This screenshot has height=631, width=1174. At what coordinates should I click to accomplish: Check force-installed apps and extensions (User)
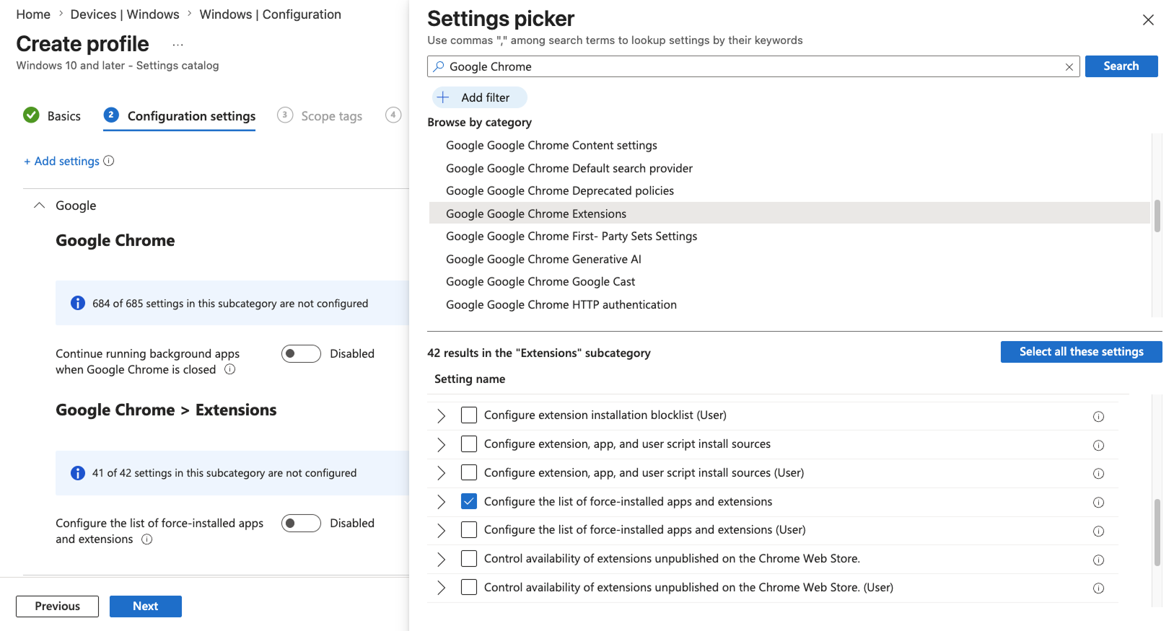pyautogui.click(x=469, y=529)
